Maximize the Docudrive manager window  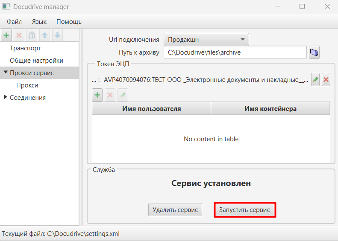click(x=302, y=6)
